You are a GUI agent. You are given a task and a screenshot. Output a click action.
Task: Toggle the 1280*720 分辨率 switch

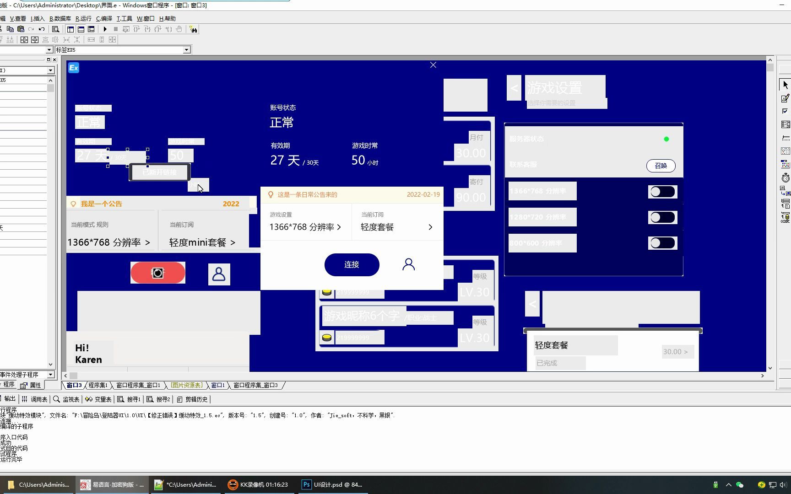[662, 217]
